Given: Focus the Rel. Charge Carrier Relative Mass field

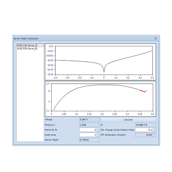Looking at the screenshot, I should click(144, 130).
